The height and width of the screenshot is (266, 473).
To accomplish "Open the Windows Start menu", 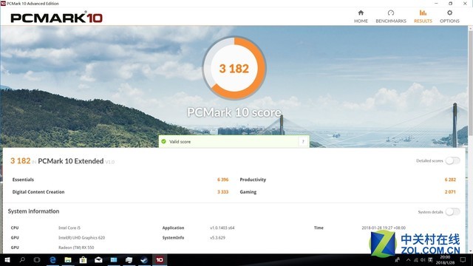I will (7, 259).
